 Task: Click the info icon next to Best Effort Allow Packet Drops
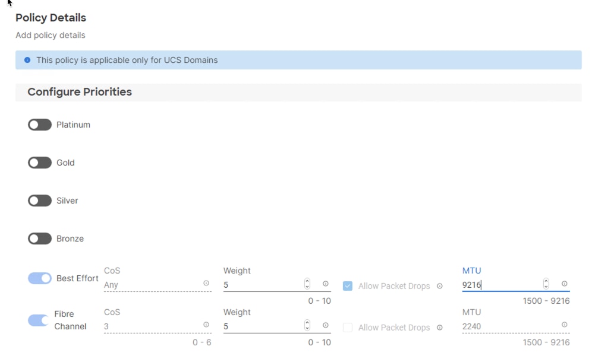(x=439, y=286)
